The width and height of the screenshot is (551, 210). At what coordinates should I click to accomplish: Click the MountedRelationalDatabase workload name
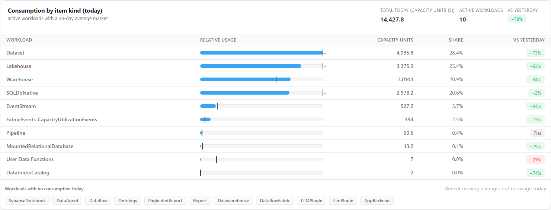[40, 146]
